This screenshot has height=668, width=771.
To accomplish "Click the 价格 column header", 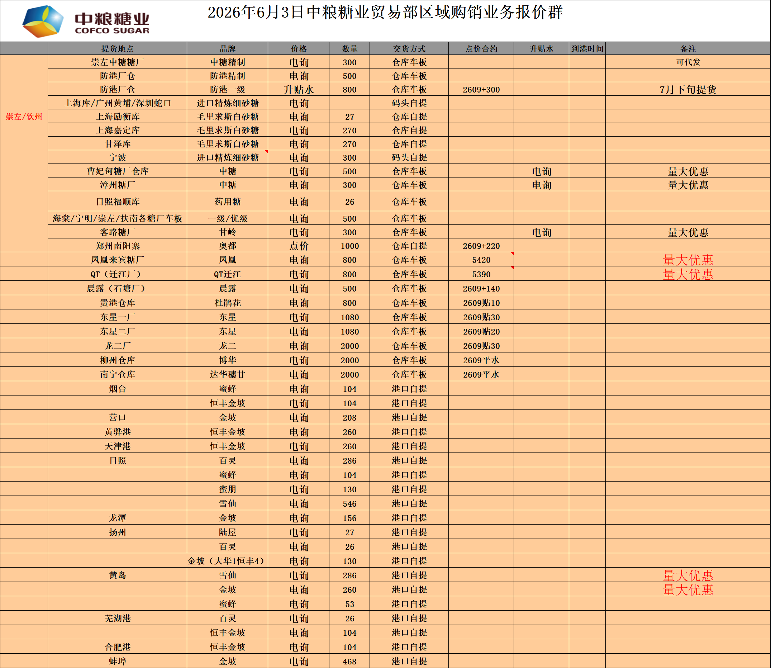I will (299, 49).
